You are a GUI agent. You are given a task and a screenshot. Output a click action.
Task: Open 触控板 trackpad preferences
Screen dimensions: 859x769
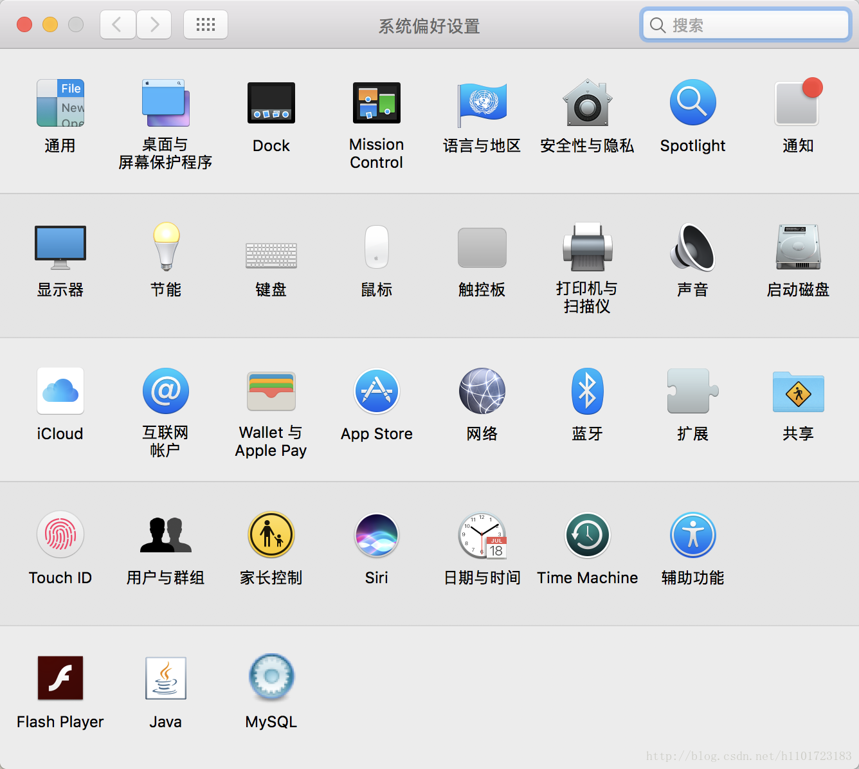(482, 248)
